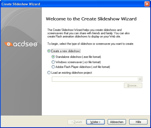Screen dimensions: 151x128
Task: Open help with the Hilfe button
Action: [x=138, y=122]
